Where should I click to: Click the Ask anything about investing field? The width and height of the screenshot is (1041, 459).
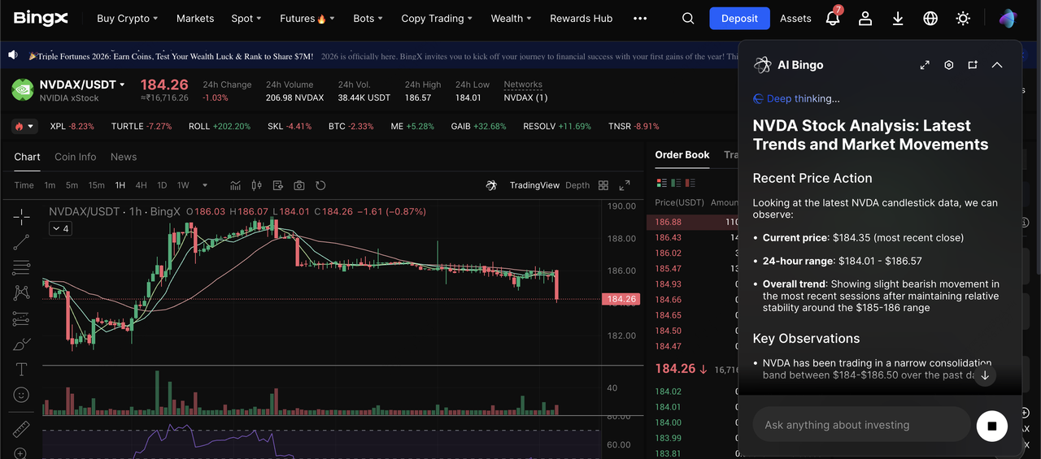pyautogui.click(x=860, y=425)
